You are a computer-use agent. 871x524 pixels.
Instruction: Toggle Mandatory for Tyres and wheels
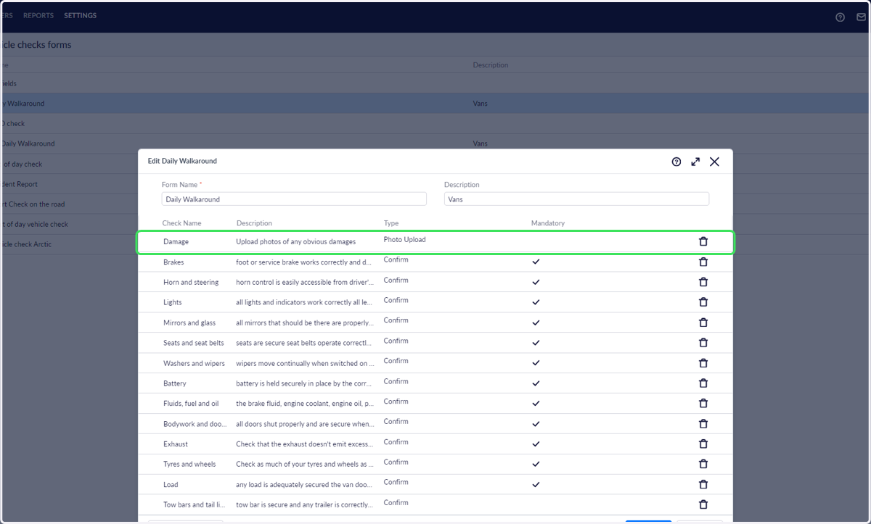(536, 464)
